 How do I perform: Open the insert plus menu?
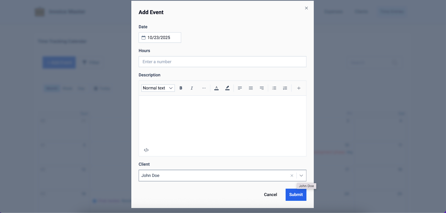pos(299,88)
